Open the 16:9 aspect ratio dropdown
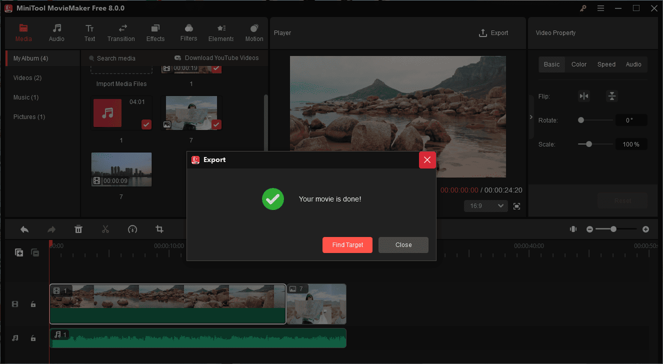 [486, 206]
